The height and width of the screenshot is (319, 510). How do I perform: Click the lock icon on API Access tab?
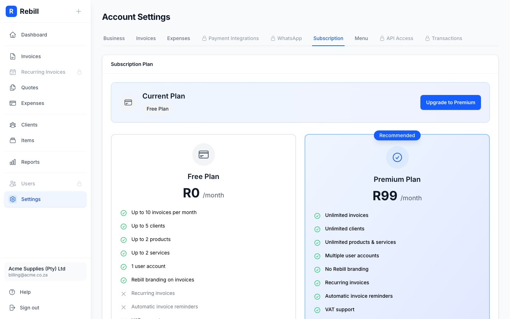pos(382,38)
